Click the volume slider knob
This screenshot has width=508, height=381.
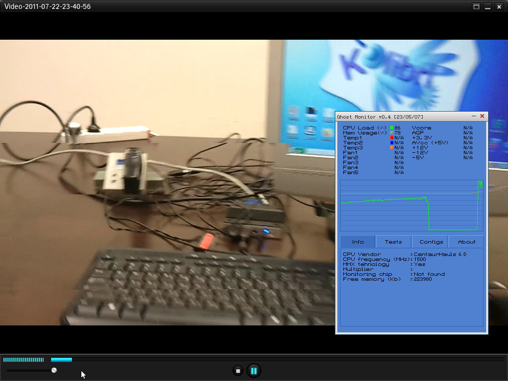click(54, 370)
